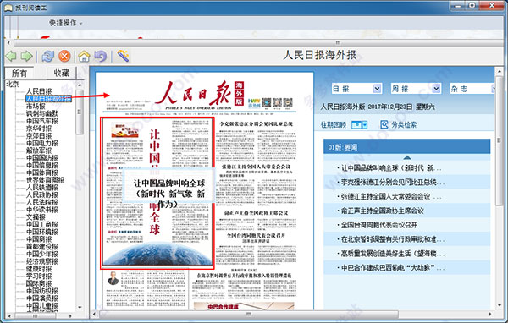Select 中国演员报 in the tree
Viewport: 508px width, 323px height.
click(x=42, y=298)
